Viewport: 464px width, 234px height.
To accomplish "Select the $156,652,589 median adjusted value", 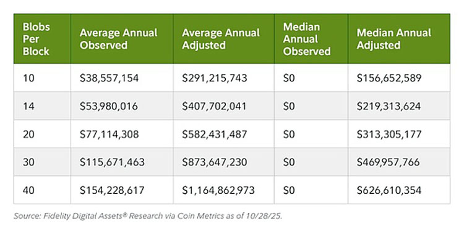I will click(x=399, y=78).
